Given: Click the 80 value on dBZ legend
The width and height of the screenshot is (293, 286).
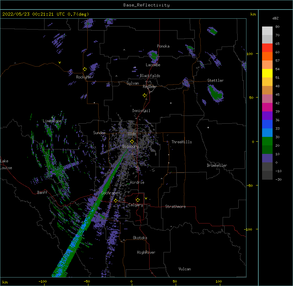Looking at the screenshot, I should [x=277, y=27].
